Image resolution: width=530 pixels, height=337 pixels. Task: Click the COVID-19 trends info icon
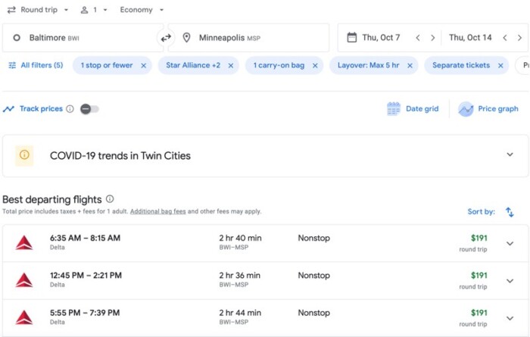click(x=24, y=155)
